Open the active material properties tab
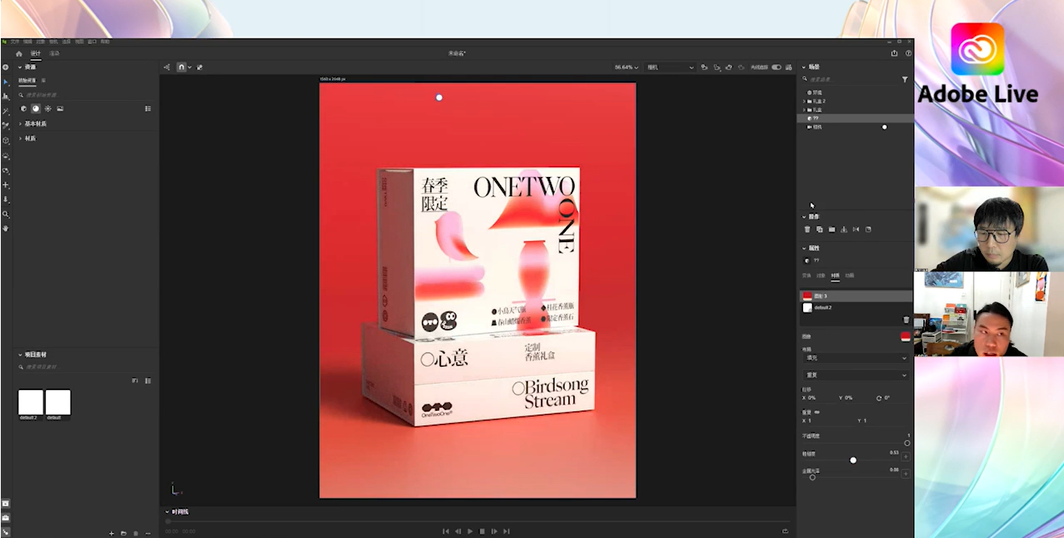 tap(835, 276)
